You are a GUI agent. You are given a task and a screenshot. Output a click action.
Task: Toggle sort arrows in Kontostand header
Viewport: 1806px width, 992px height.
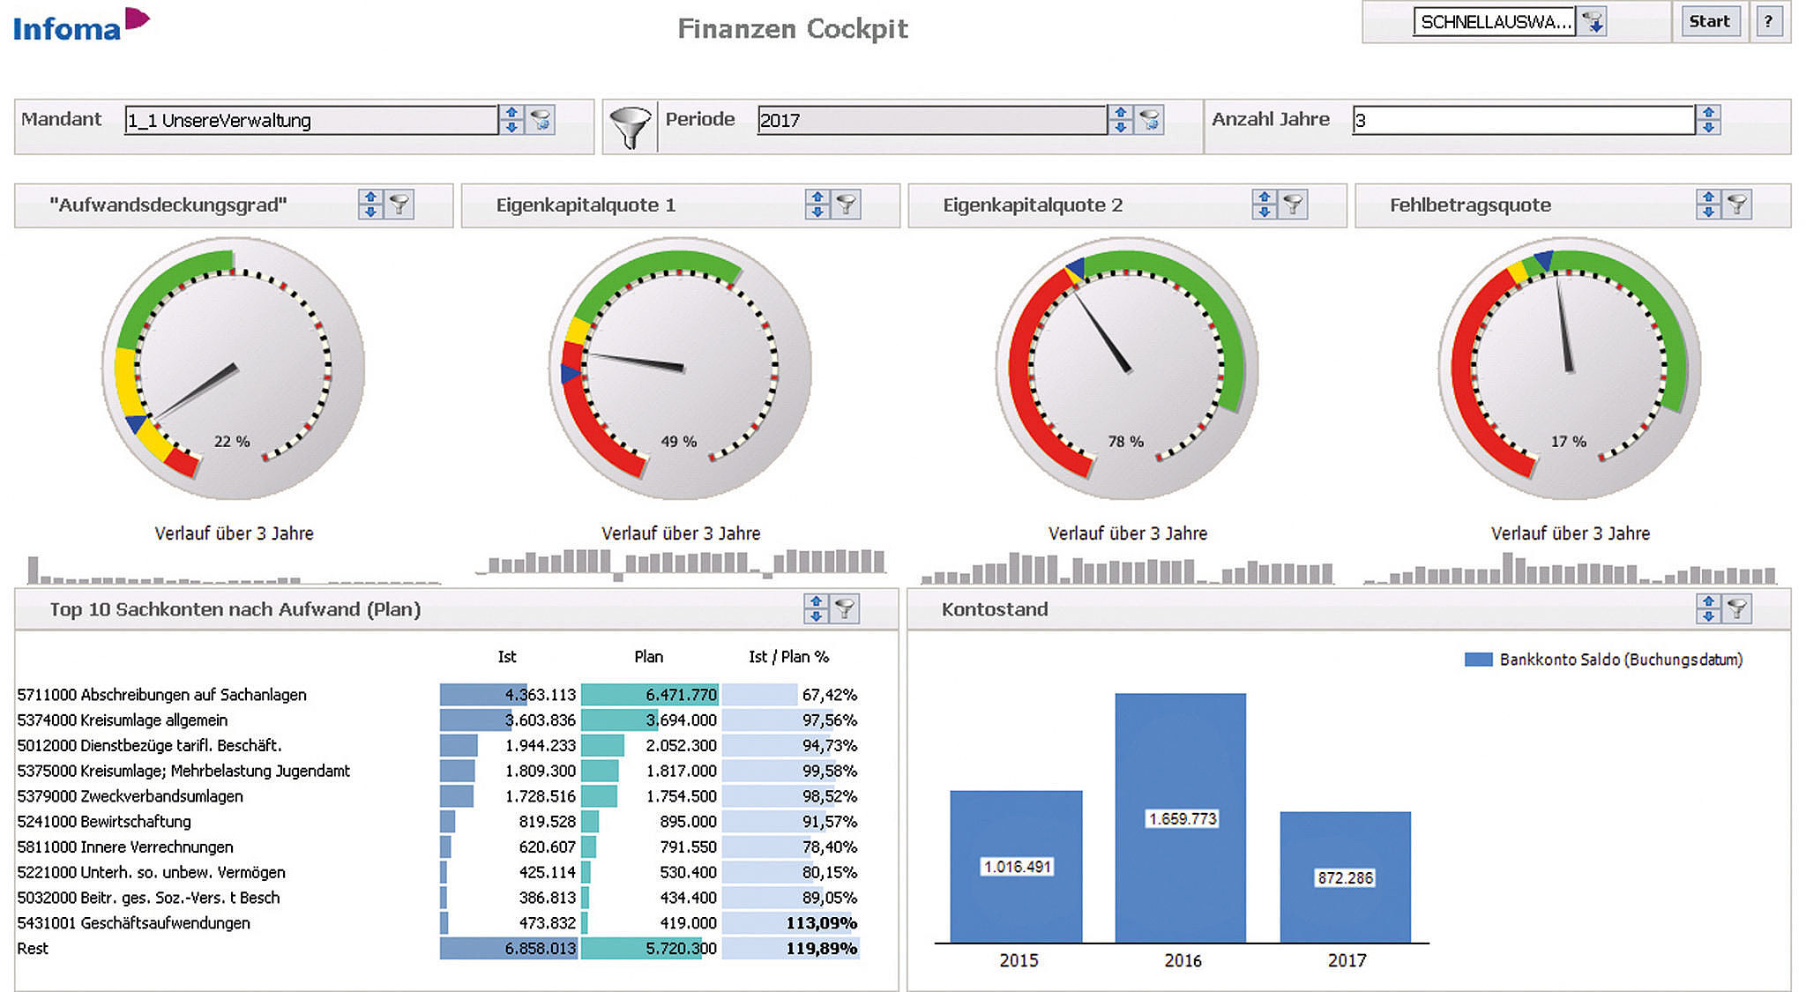1708,608
